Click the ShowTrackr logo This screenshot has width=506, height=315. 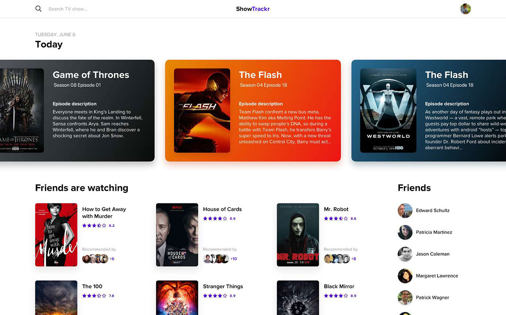coord(253,9)
